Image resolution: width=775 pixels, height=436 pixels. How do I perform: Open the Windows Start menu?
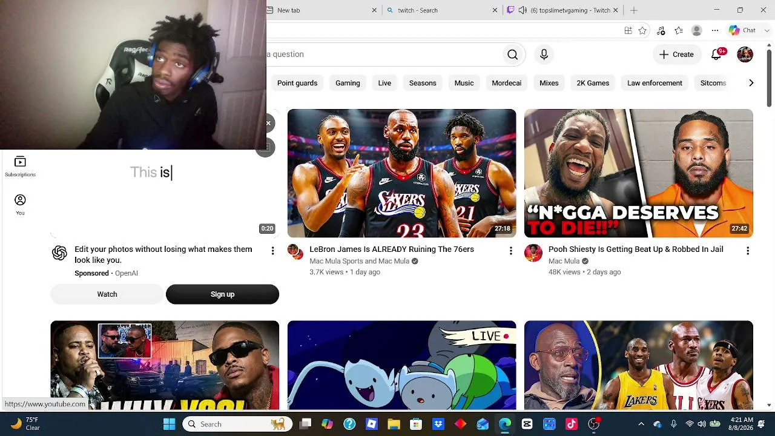click(x=169, y=424)
